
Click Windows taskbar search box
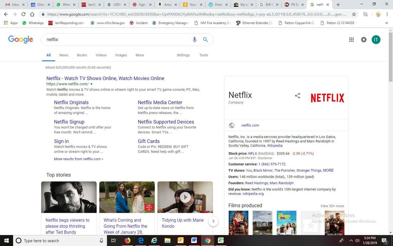click(60, 241)
